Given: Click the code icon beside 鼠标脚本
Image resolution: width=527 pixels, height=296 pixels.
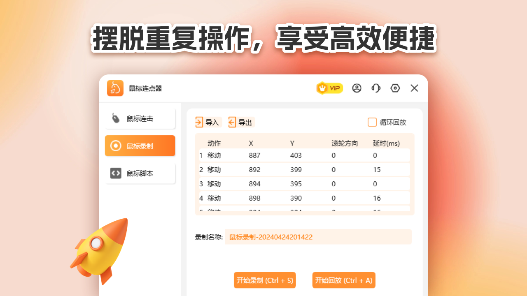Looking at the screenshot, I should 116,173.
